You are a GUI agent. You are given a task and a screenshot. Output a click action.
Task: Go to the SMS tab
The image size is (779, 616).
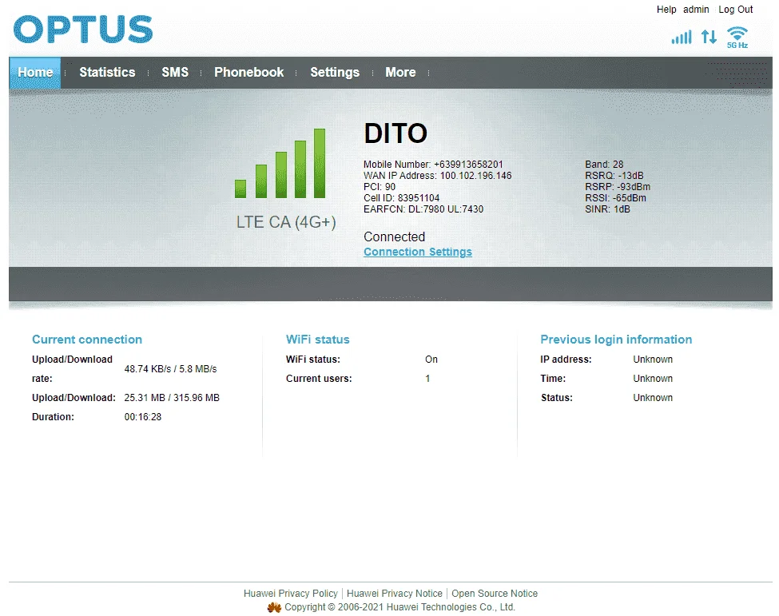coord(175,73)
